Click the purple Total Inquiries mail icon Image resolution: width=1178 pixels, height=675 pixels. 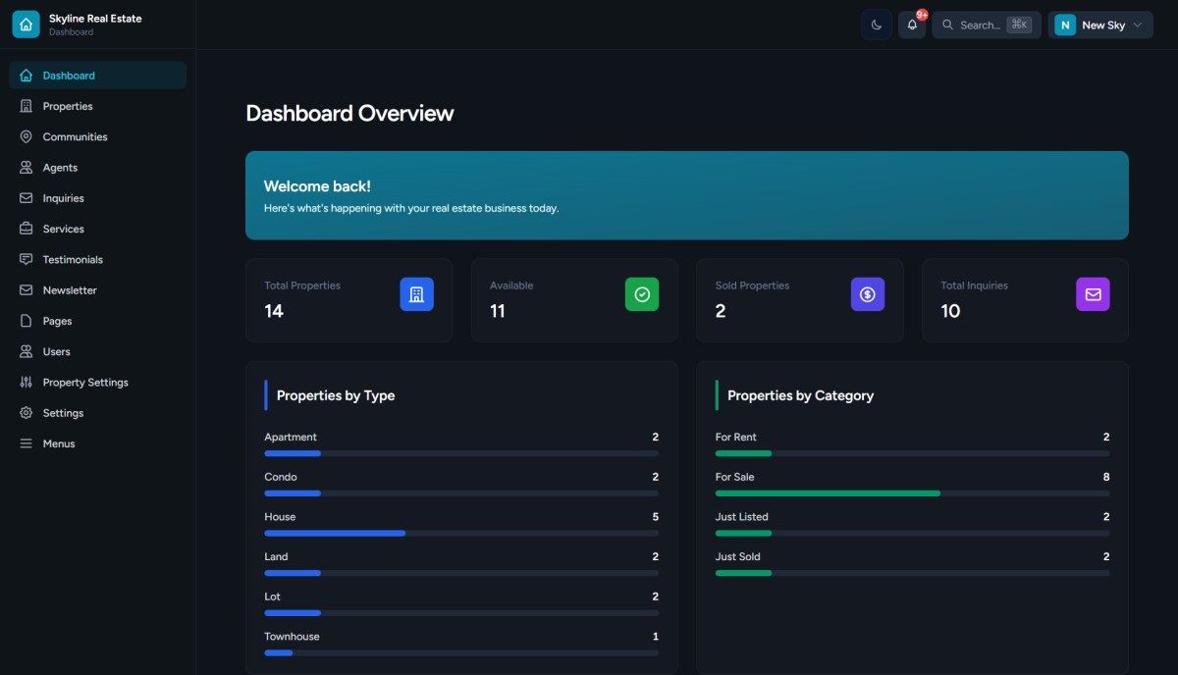click(1094, 294)
